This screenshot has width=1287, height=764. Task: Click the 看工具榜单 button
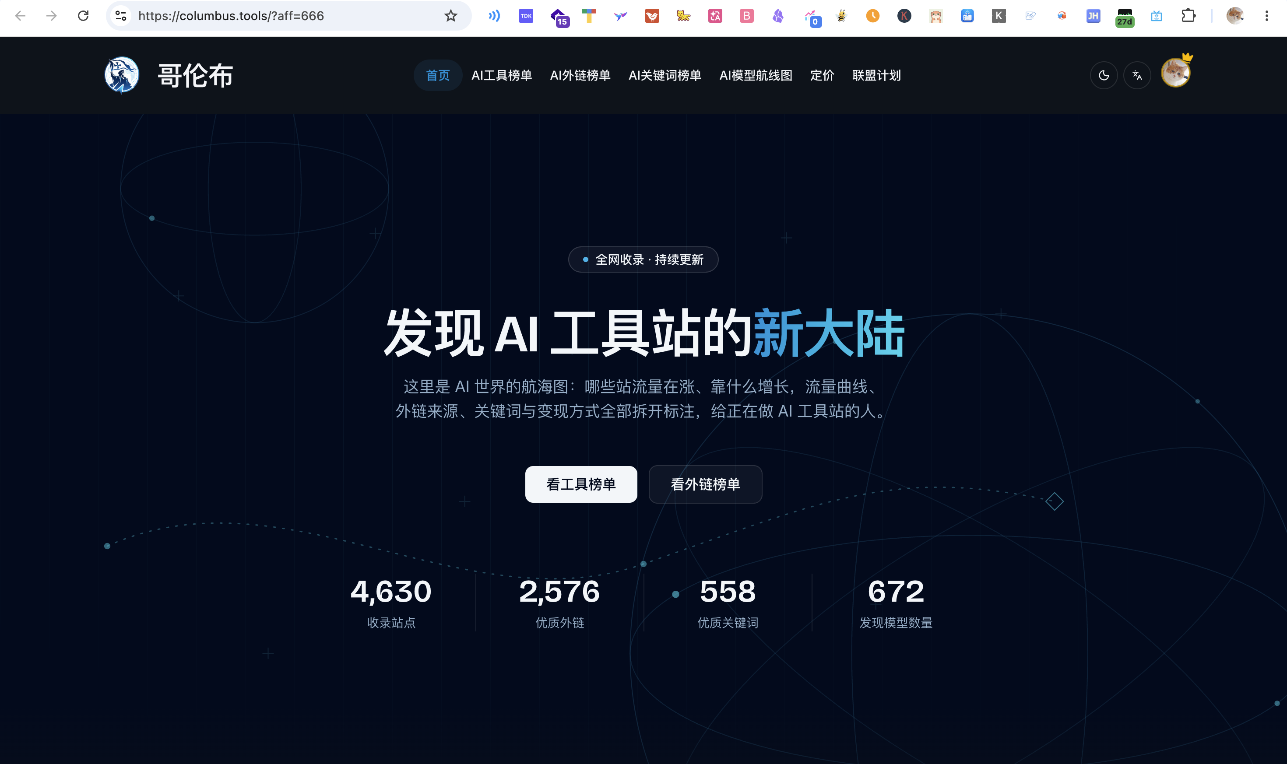581,484
